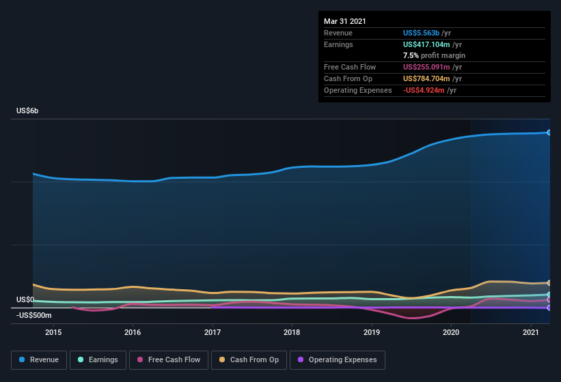Click the Cash From Op endpoint marker
561x382 pixels.
(x=549, y=283)
